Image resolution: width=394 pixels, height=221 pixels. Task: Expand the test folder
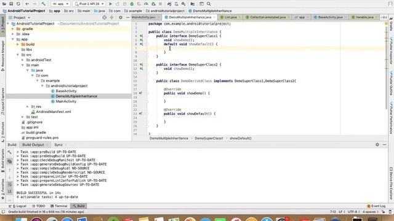click(23, 117)
